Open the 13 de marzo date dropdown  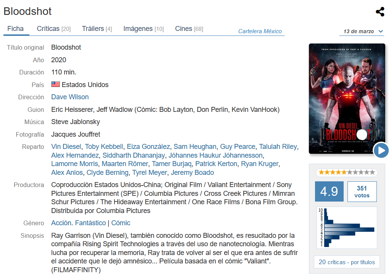[362, 31]
